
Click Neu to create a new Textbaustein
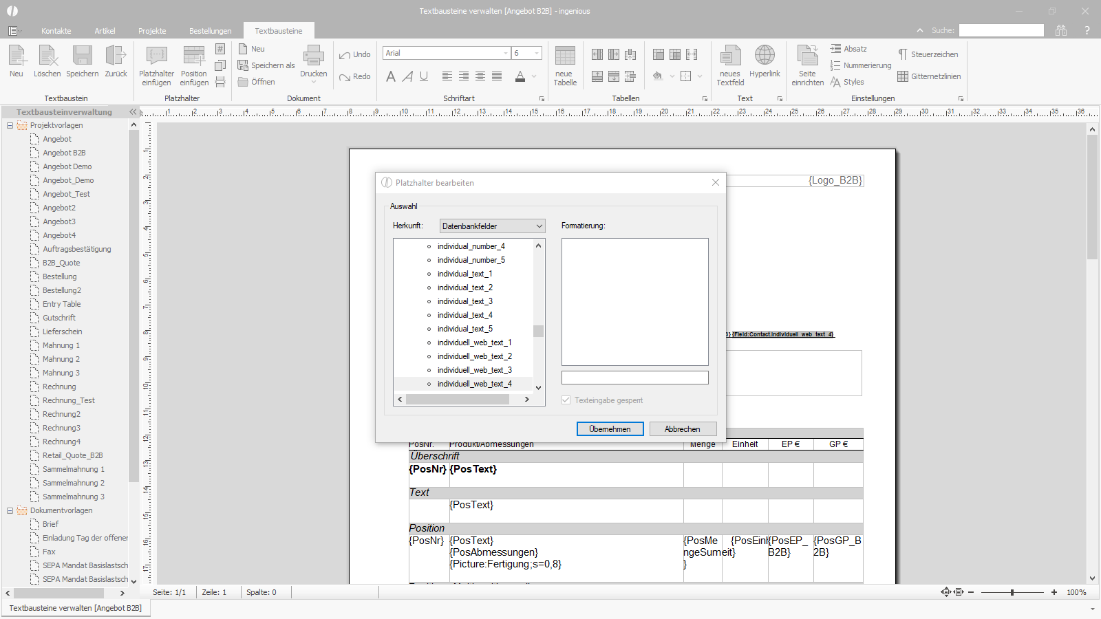pyautogui.click(x=17, y=61)
